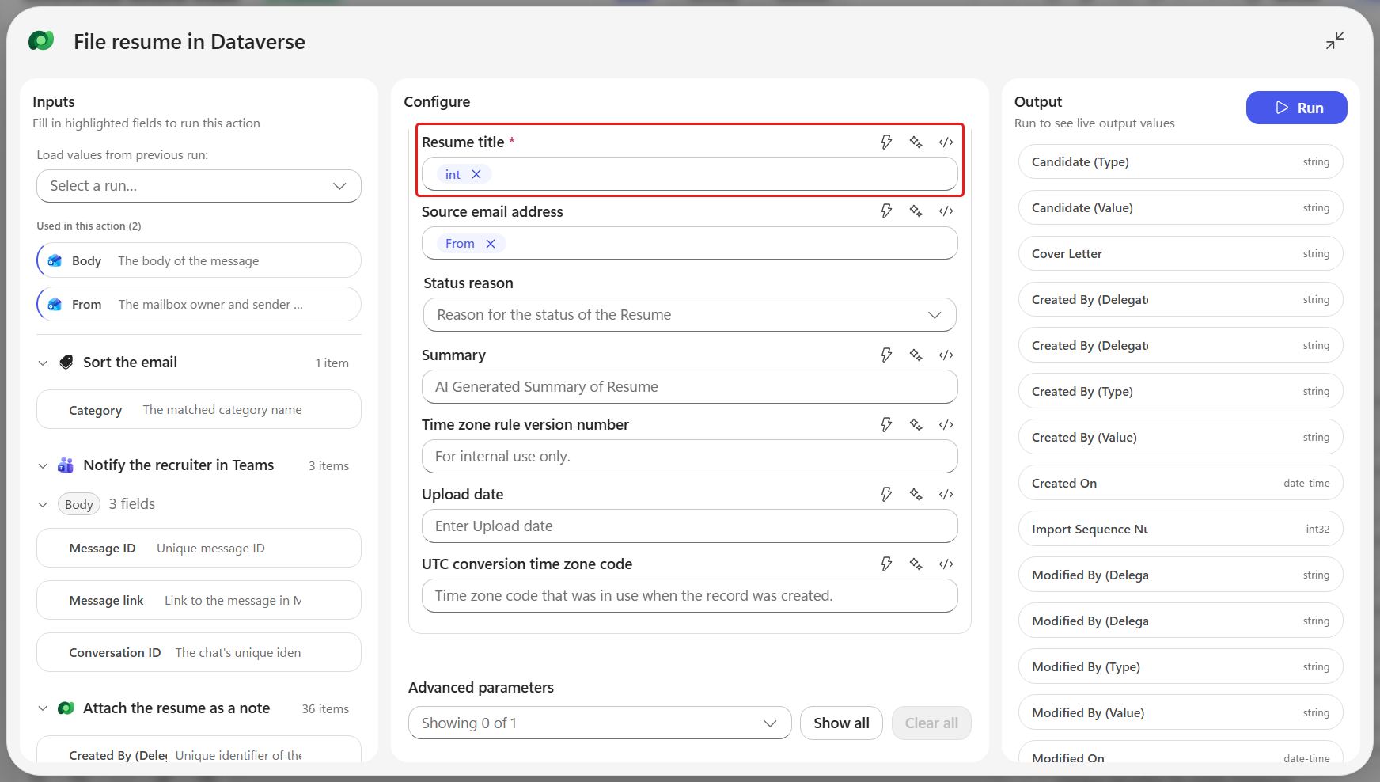The height and width of the screenshot is (782, 1380).
Task: Select the Conversation ID input item
Action: pos(199,652)
